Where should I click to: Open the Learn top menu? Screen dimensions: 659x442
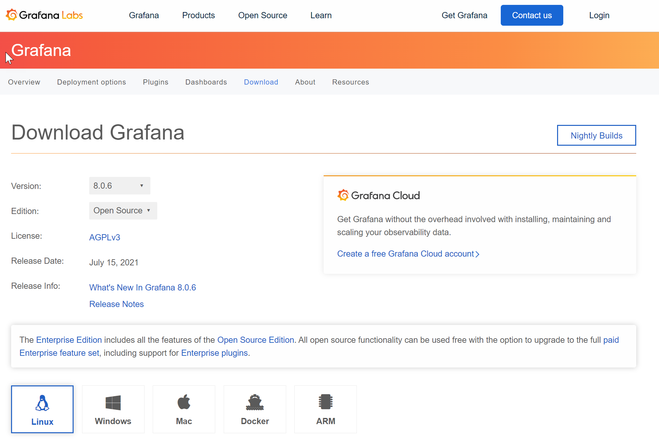pyautogui.click(x=321, y=15)
